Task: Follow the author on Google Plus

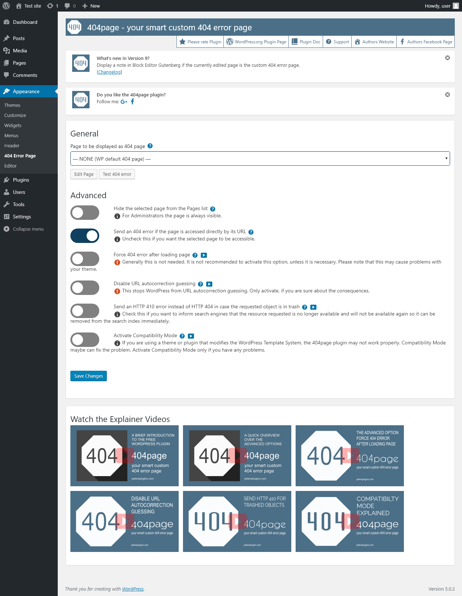Action: [124, 102]
